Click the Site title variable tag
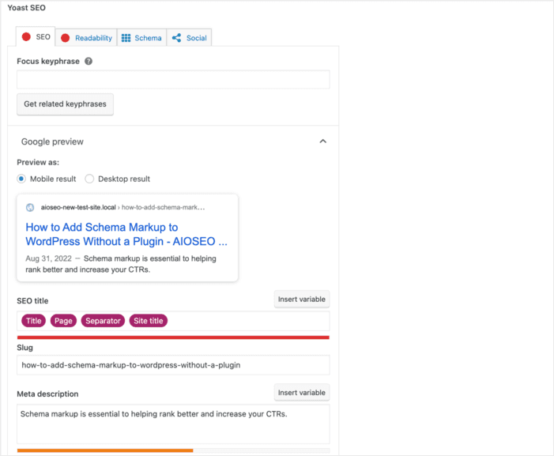 coord(149,321)
